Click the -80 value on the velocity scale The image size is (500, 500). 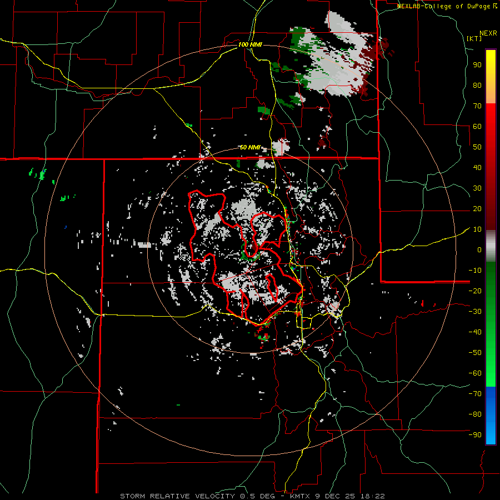(475, 414)
